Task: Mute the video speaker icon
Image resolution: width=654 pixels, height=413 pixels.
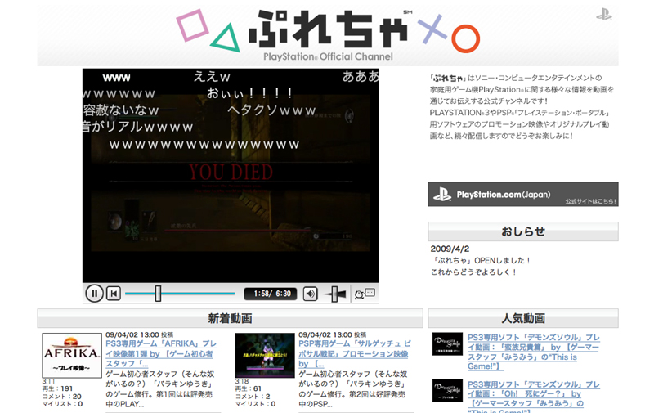Action: [310, 294]
